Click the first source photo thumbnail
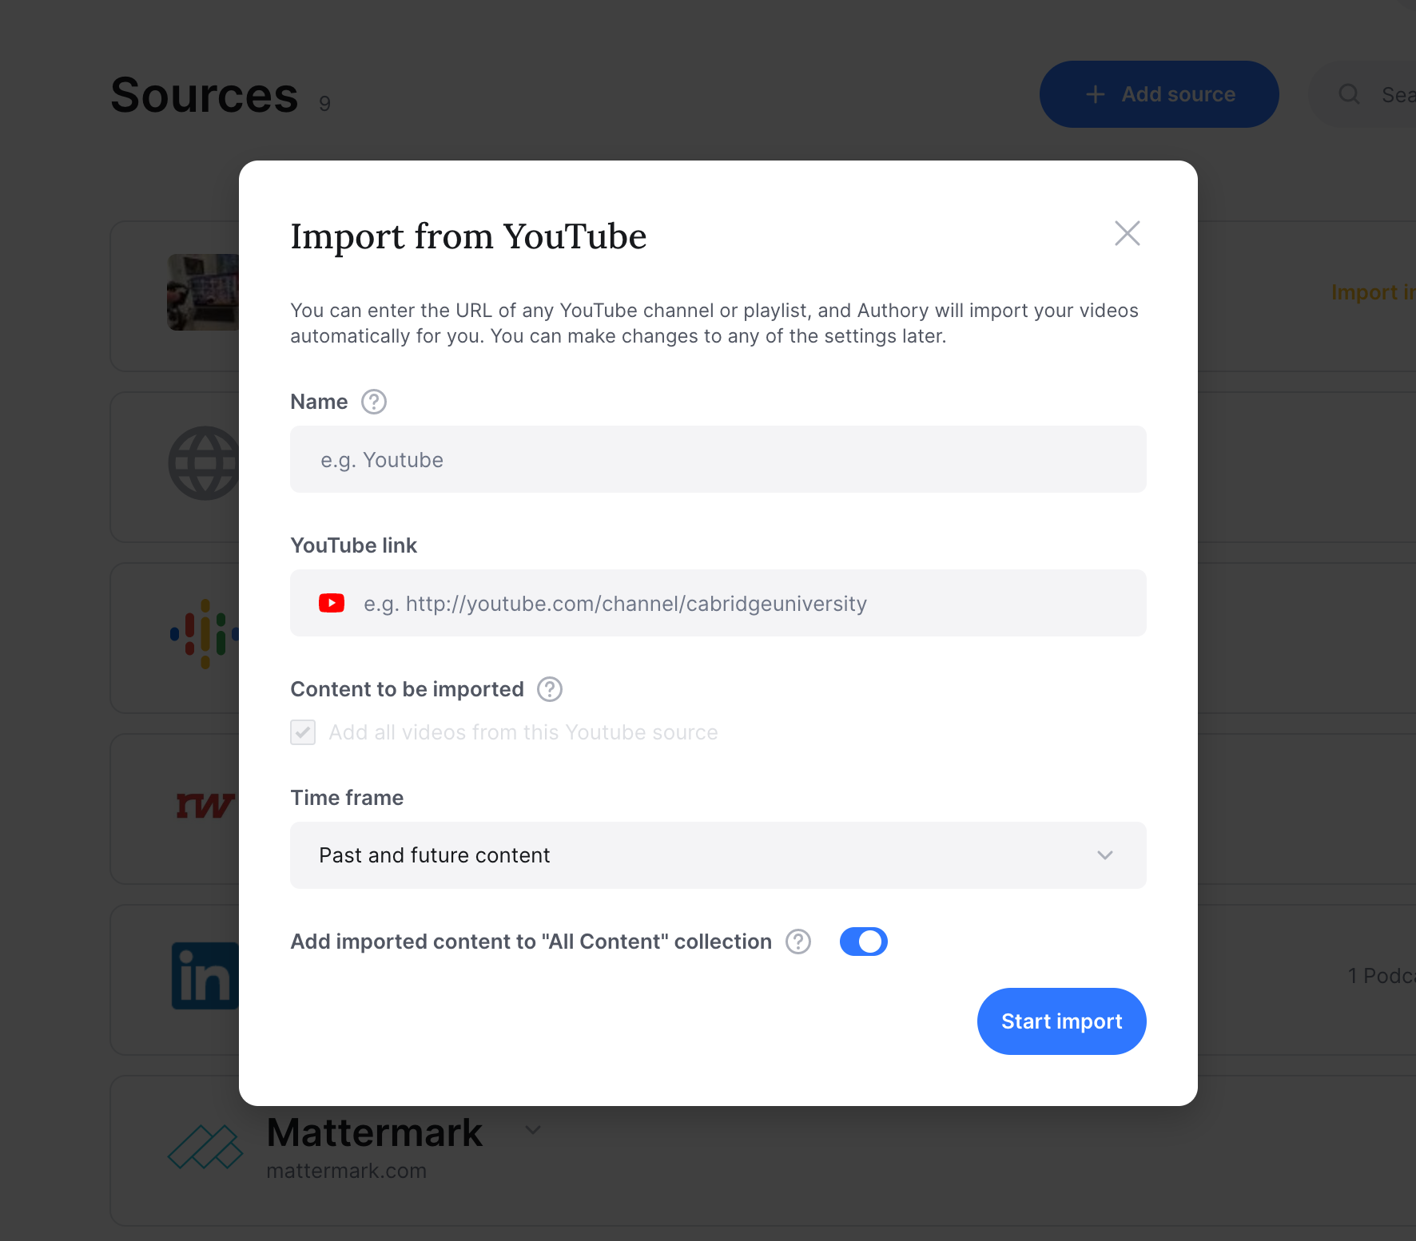 coord(203,292)
